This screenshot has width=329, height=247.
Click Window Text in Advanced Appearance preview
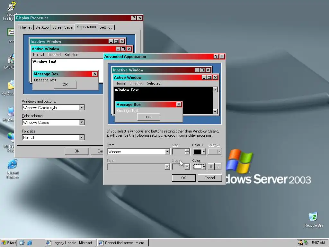click(127, 90)
